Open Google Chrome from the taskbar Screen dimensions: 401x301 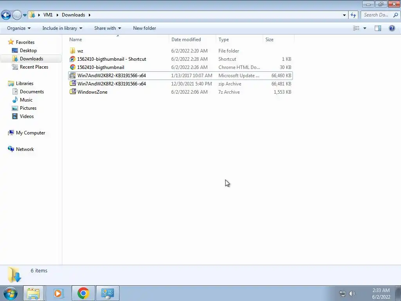83,293
